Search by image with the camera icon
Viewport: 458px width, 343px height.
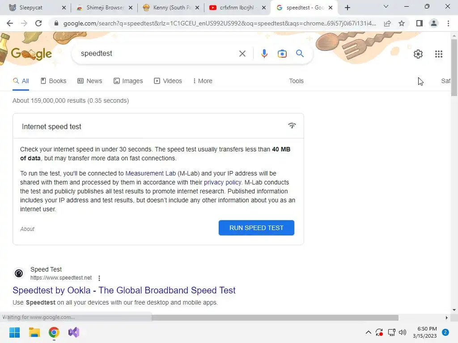[282, 54]
